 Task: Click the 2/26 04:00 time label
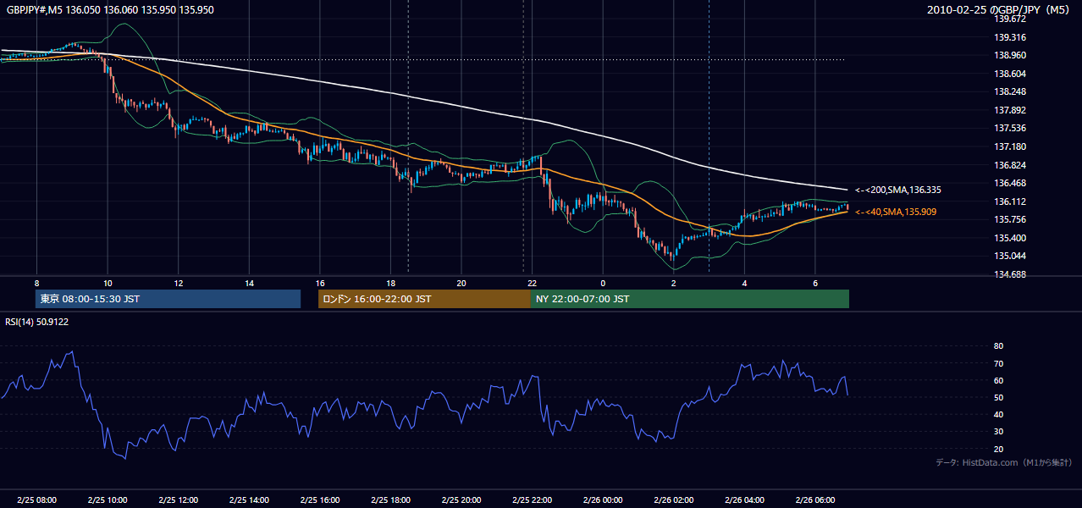tap(744, 500)
